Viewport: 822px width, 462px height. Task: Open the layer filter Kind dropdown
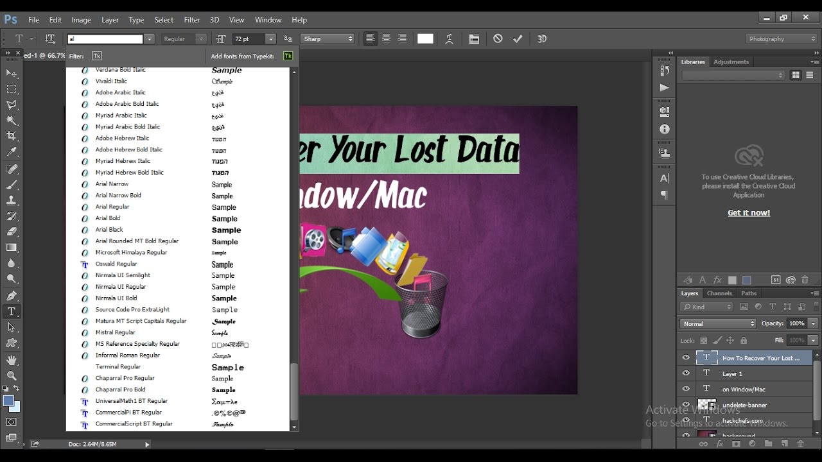(707, 307)
